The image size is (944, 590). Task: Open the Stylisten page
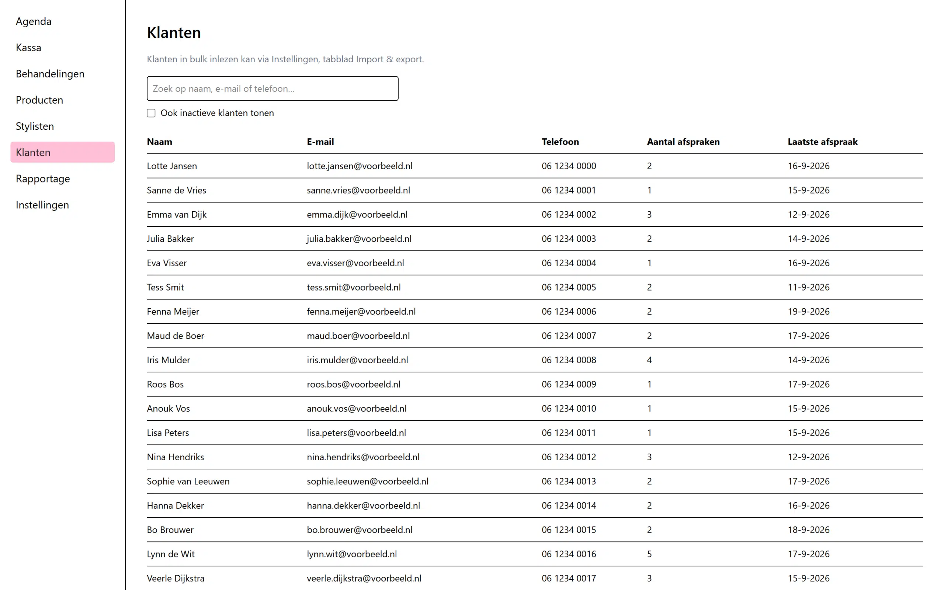point(62,126)
